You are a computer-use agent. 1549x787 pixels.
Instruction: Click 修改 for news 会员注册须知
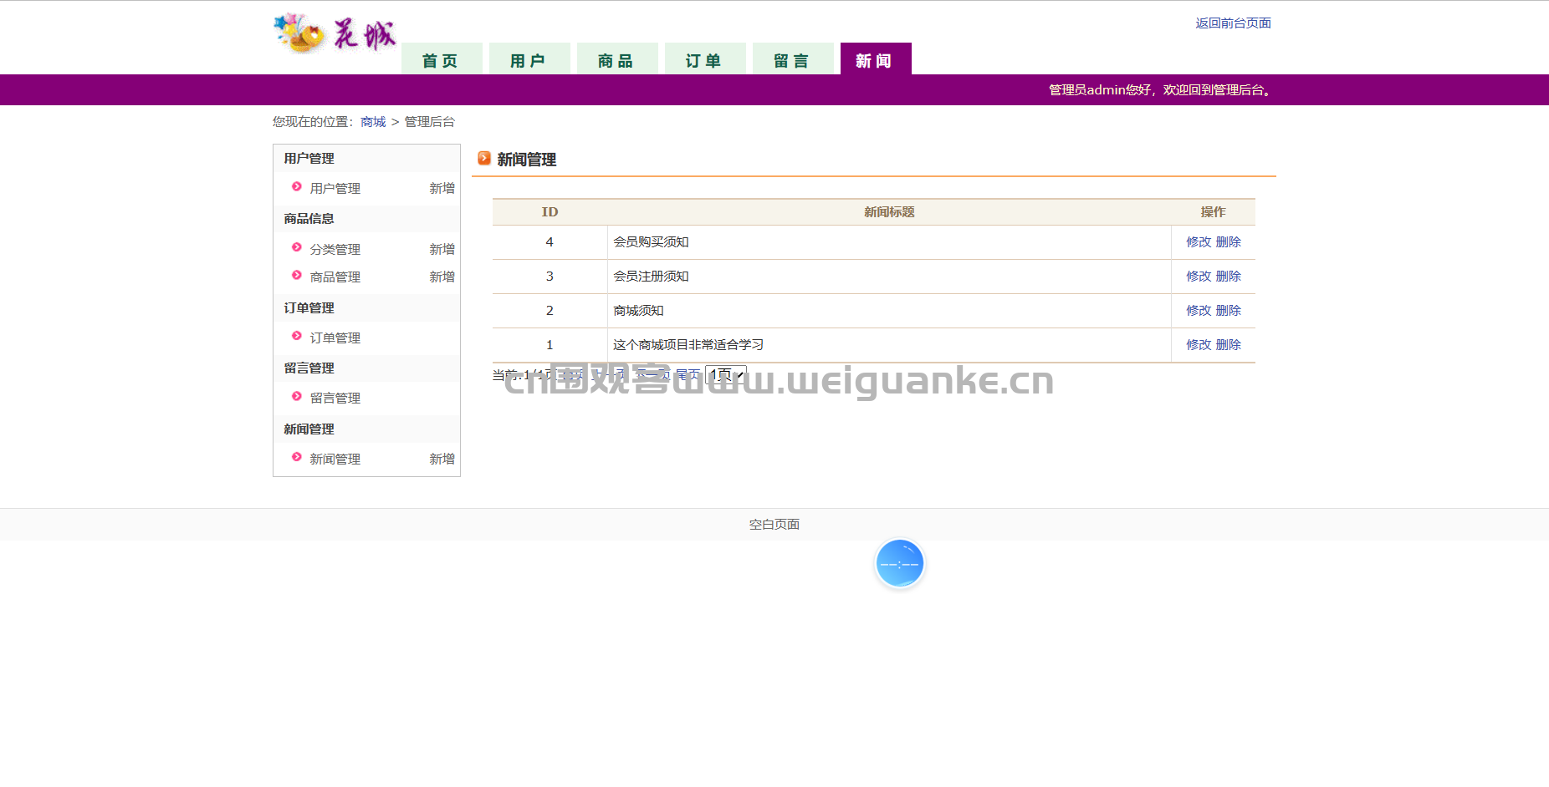point(1199,277)
